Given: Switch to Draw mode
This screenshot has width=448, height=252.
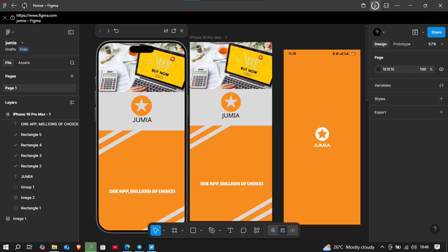Looking at the screenshot, I should tap(273, 230).
